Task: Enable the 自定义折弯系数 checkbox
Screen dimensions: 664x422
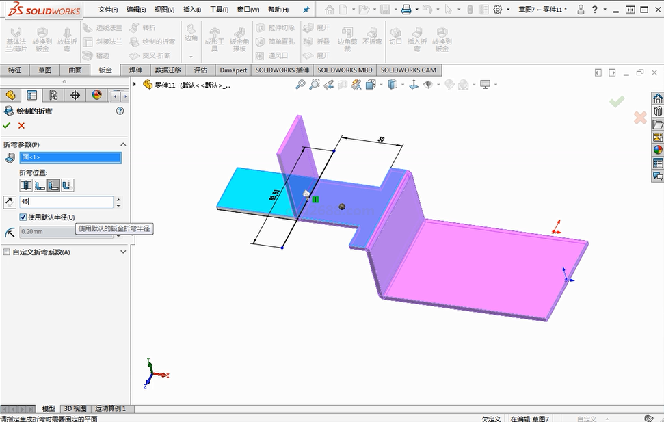Action: (x=7, y=252)
